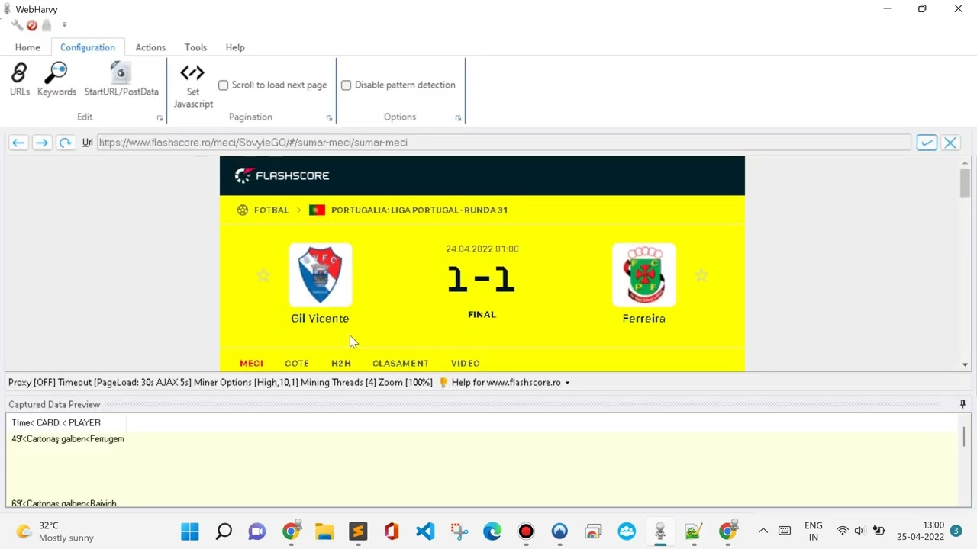The image size is (977, 549).
Task: Open Microsoft Edge from taskbar
Action: coord(492,531)
